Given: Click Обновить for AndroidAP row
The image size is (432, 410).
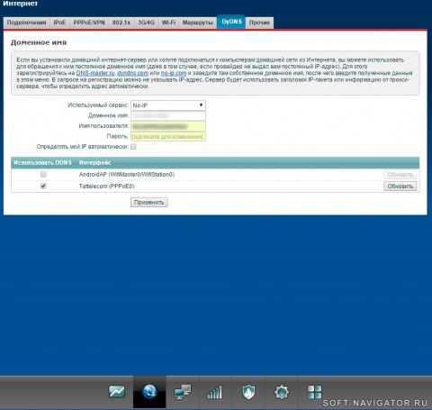Looking at the screenshot, I should 400,175.
